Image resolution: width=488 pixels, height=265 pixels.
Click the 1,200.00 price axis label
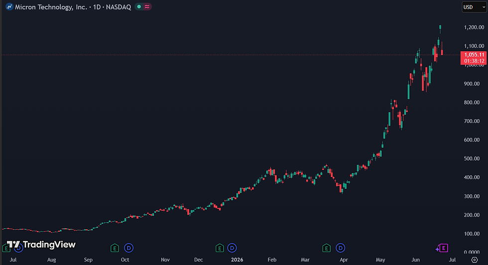click(474, 27)
